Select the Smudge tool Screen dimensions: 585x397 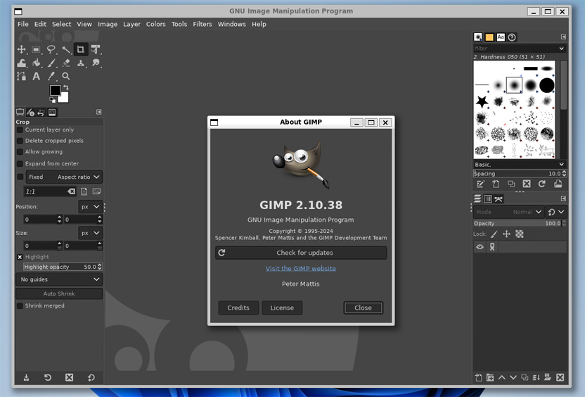[x=96, y=63]
